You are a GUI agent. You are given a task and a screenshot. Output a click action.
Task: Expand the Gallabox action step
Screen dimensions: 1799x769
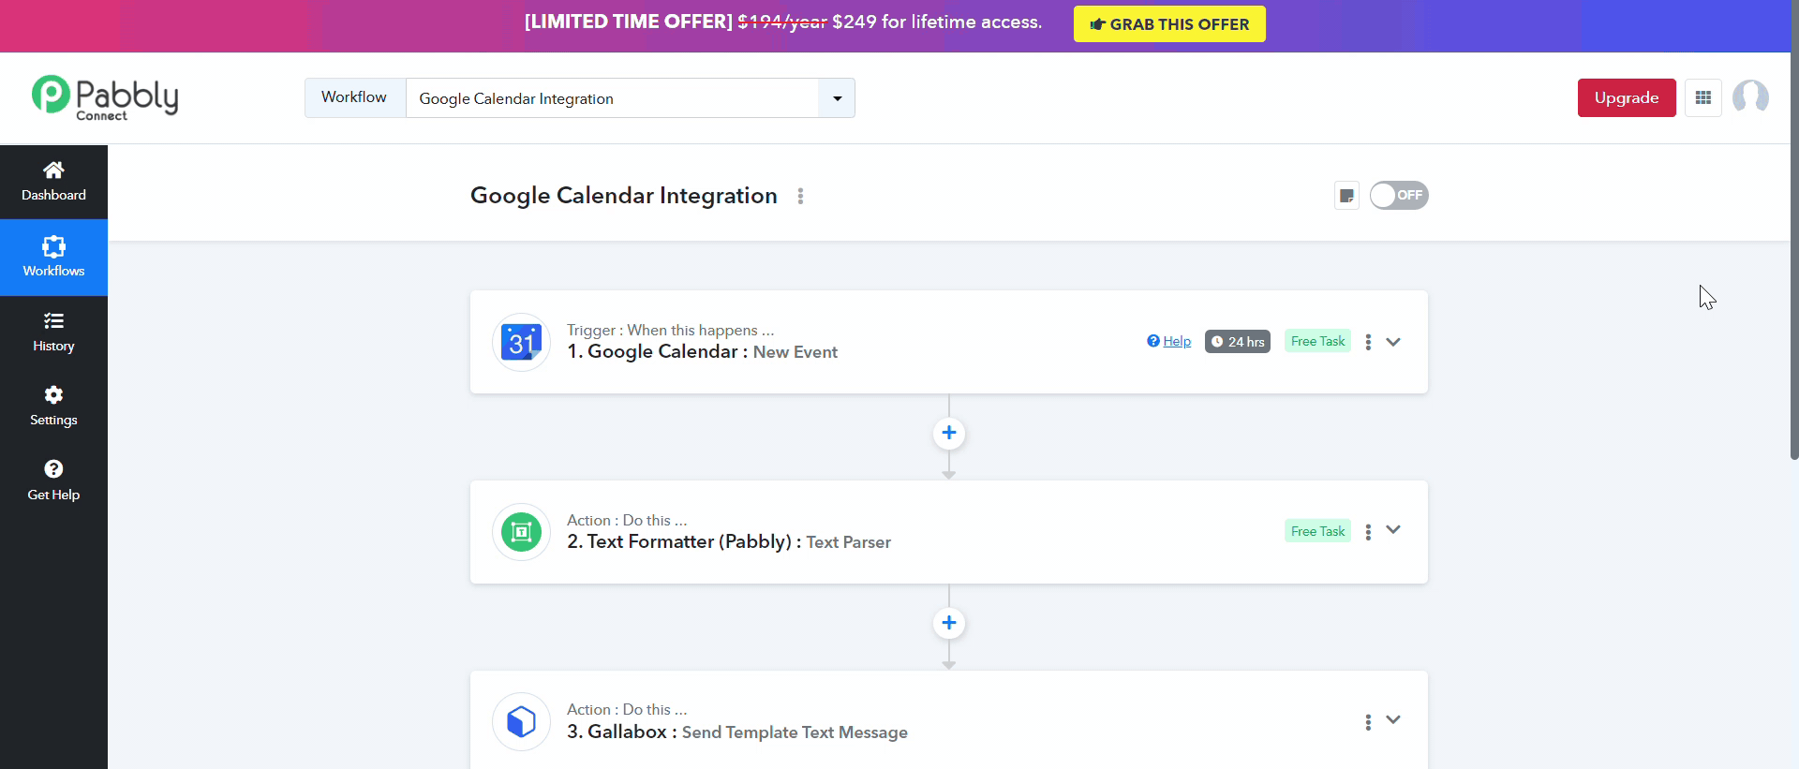point(1393,720)
